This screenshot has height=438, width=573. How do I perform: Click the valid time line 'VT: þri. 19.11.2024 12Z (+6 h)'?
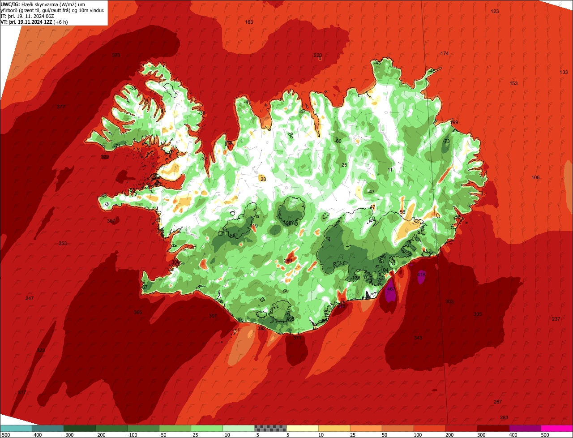coord(34,22)
